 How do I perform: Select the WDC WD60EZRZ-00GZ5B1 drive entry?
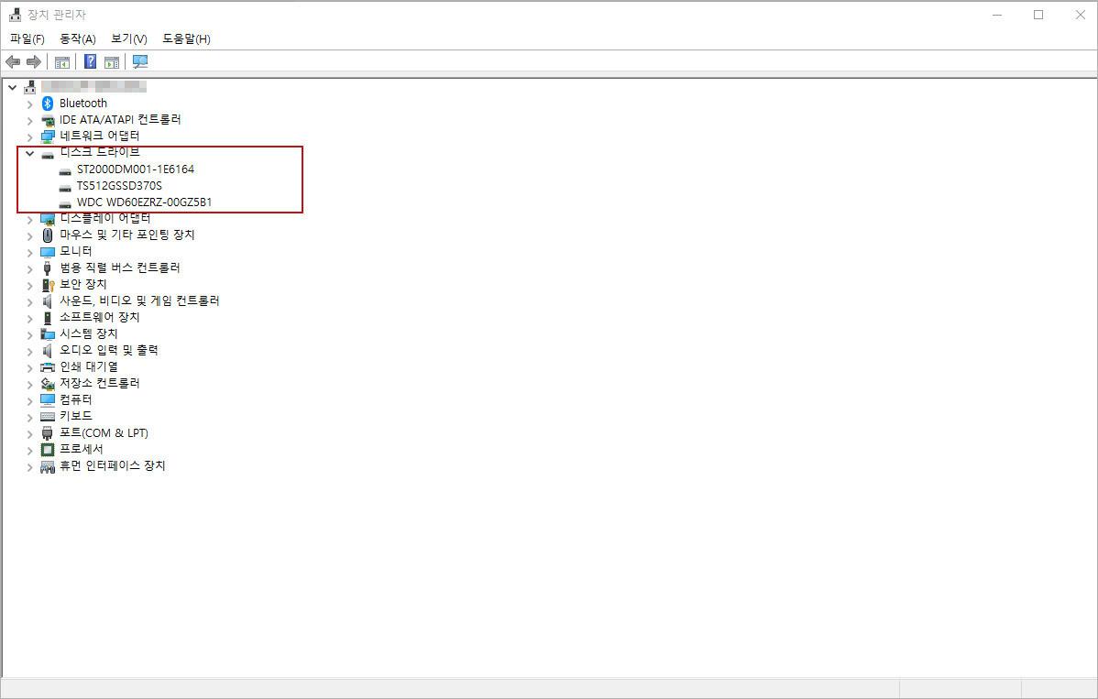[x=144, y=202]
